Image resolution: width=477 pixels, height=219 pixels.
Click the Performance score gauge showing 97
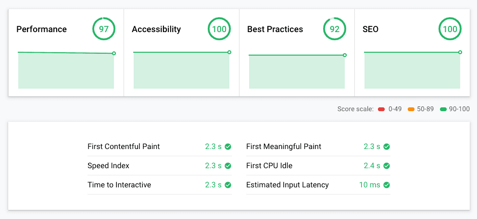[x=104, y=29]
